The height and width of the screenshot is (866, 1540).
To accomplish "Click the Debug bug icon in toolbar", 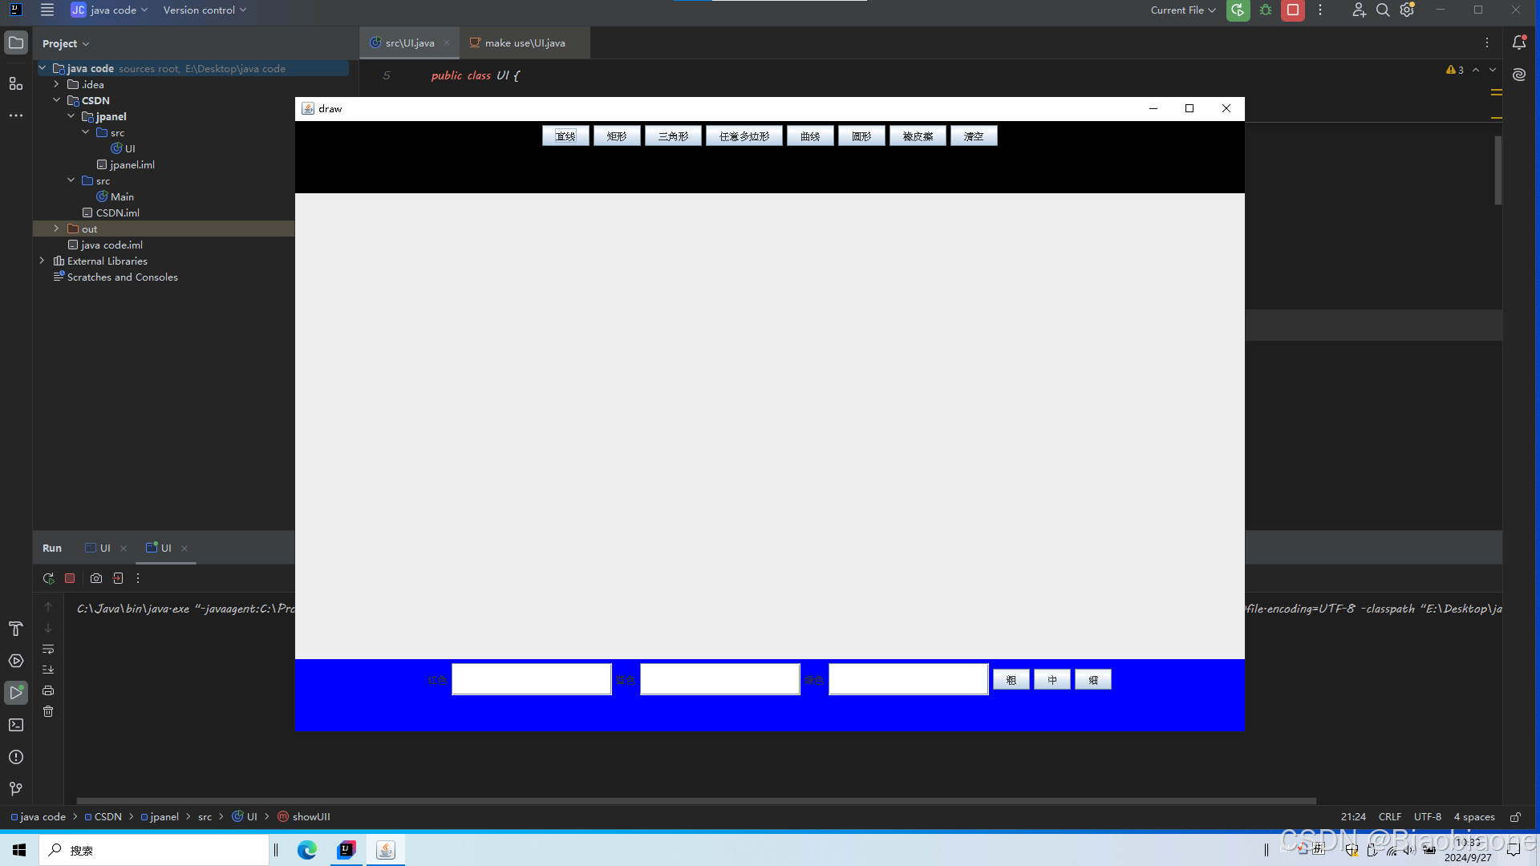I will pyautogui.click(x=1266, y=10).
